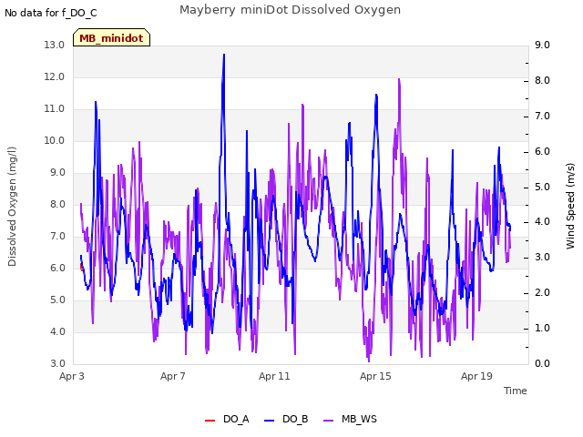This screenshot has width=583, height=437.
Task: Click the left axis 4.0 mg/l value
Action: (57, 331)
